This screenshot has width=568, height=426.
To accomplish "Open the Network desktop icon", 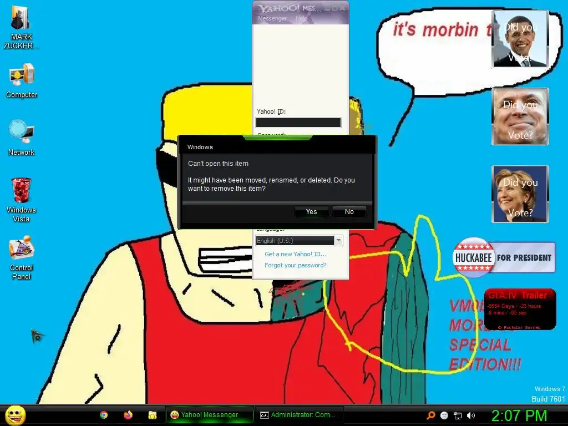I will 22,138.
